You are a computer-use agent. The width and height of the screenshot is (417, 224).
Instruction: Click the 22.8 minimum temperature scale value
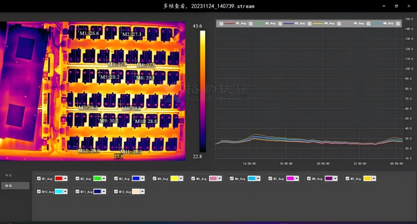pyautogui.click(x=197, y=157)
